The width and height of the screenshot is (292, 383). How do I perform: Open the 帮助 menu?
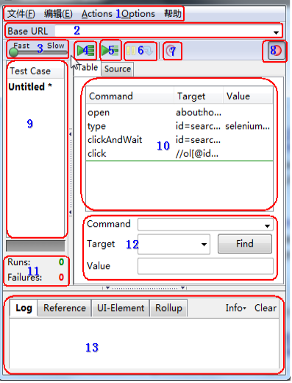[x=173, y=14]
